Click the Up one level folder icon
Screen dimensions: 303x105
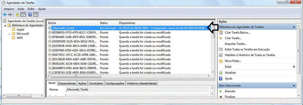coord(17,15)
